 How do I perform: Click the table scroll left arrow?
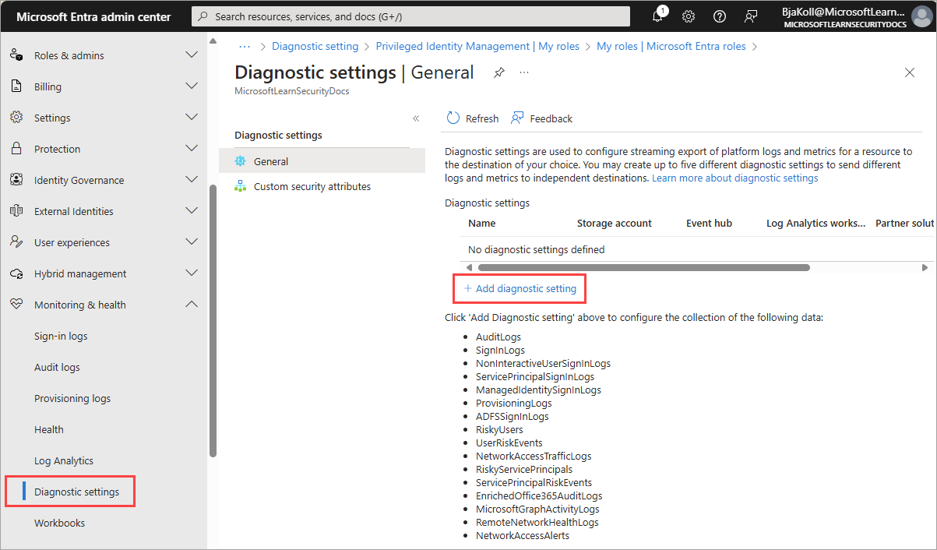tap(469, 267)
